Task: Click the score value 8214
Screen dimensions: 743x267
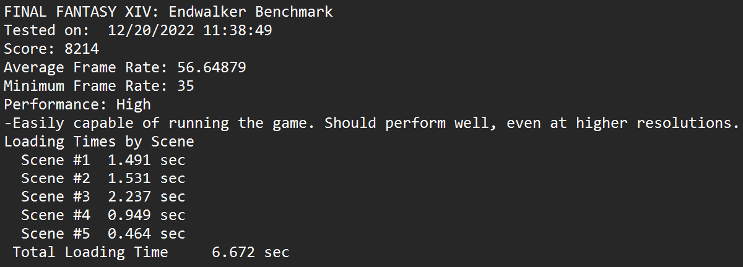Action: click(82, 49)
